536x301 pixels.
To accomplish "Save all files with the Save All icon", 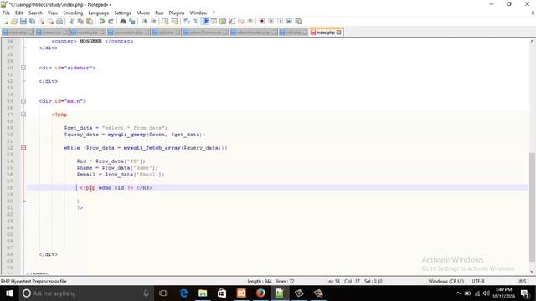I will click(33, 21).
